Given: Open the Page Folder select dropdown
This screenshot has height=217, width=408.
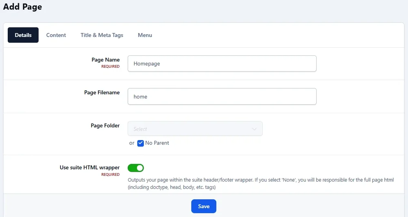Looking at the screenshot, I should [195, 129].
